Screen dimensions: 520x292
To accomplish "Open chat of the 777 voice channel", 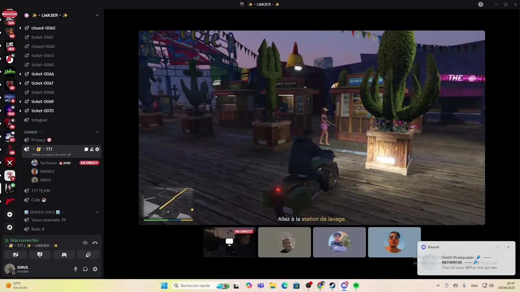I will click(x=86, y=149).
